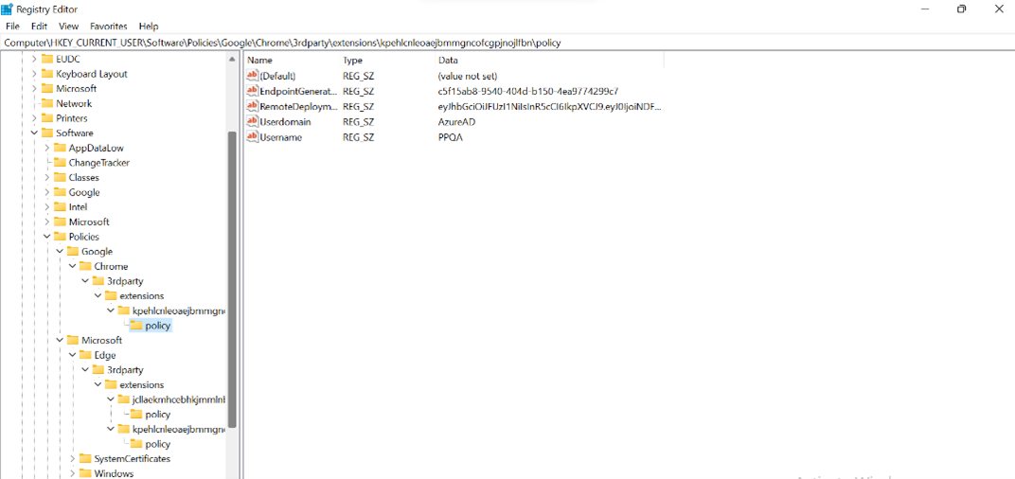Click the EndpointGeneration string value icon
The height and width of the screenshot is (479, 1015).
(x=252, y=92)
